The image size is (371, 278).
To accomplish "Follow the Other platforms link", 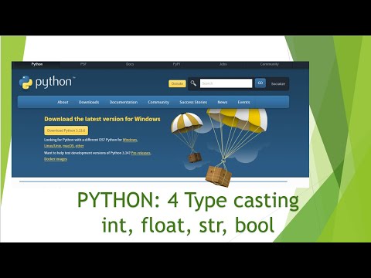I will [80, 146].
